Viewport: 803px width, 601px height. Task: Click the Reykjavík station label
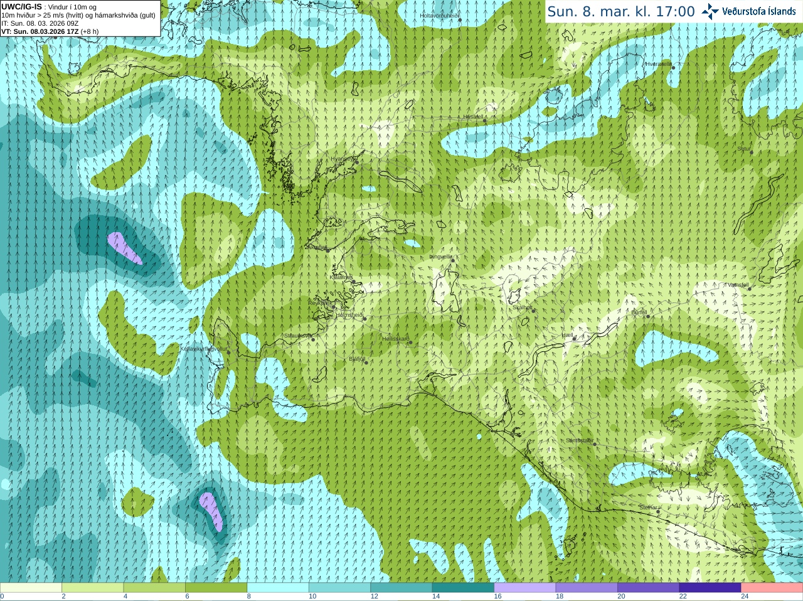[x=320, y=303]
